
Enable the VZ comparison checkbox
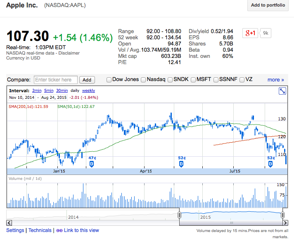pyautogui.click(x=242, y=80)
